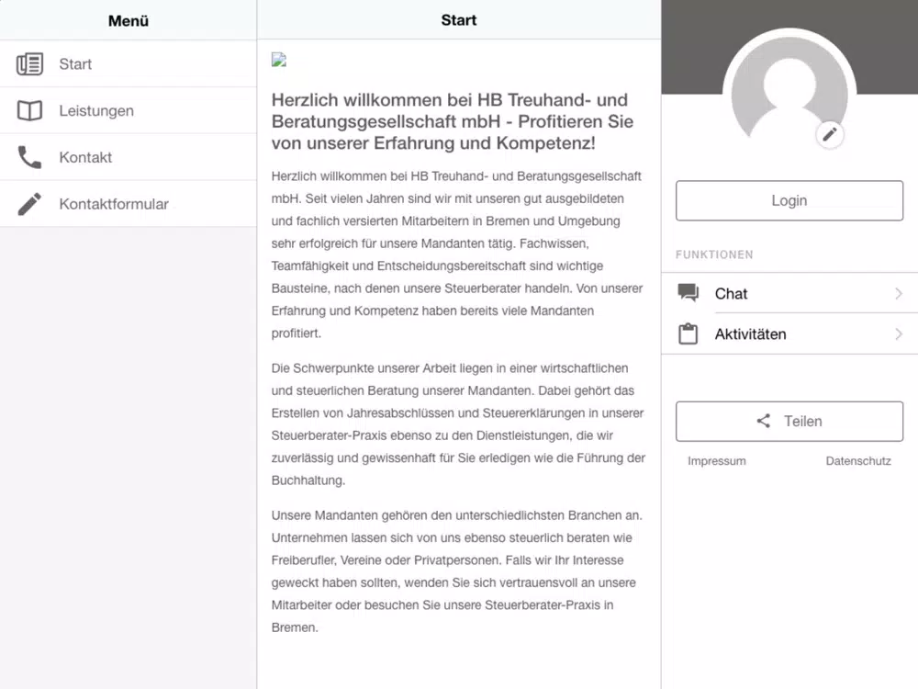Click the newspaper icon beside Start
918x689 pixels.
(x=30, y=64)
